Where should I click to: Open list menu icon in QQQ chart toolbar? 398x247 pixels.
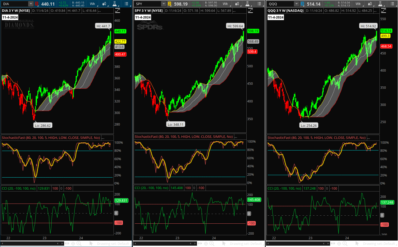tap(392, 4)
